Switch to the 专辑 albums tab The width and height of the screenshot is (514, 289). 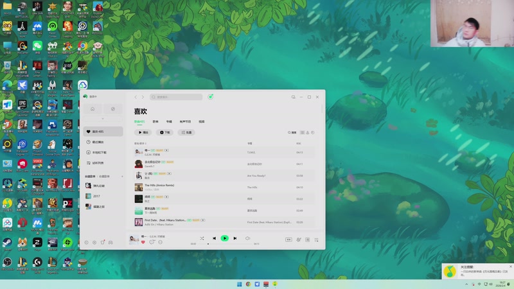pyautogui.click(x=169, y=121)
